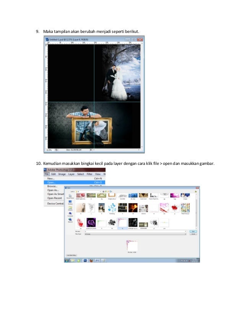Switch to Photoshop in the taskbar
This screenshot has width=244, height=316.
[85, 261]
